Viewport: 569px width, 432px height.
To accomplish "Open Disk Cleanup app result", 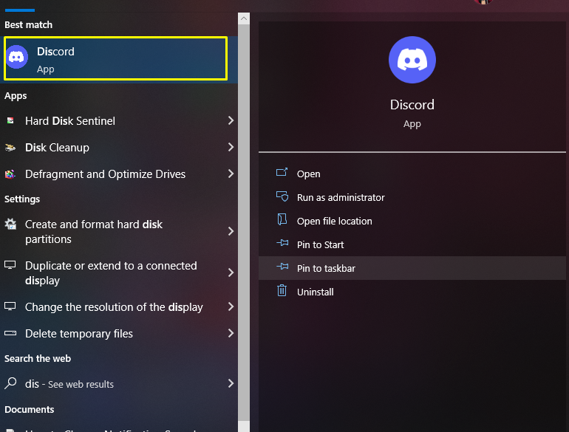I will click(119, 147).
